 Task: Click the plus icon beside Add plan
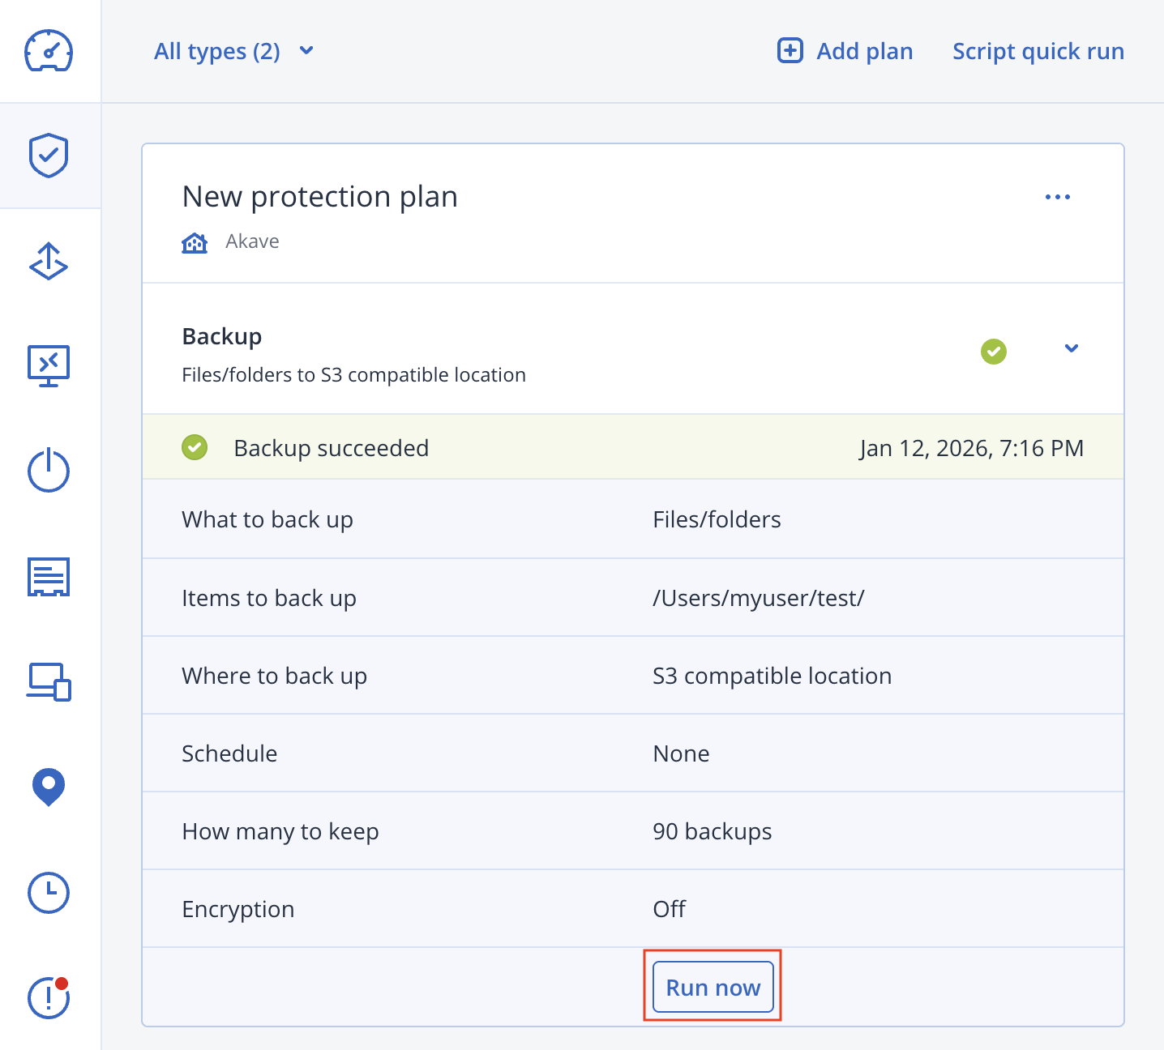point(790,50)
